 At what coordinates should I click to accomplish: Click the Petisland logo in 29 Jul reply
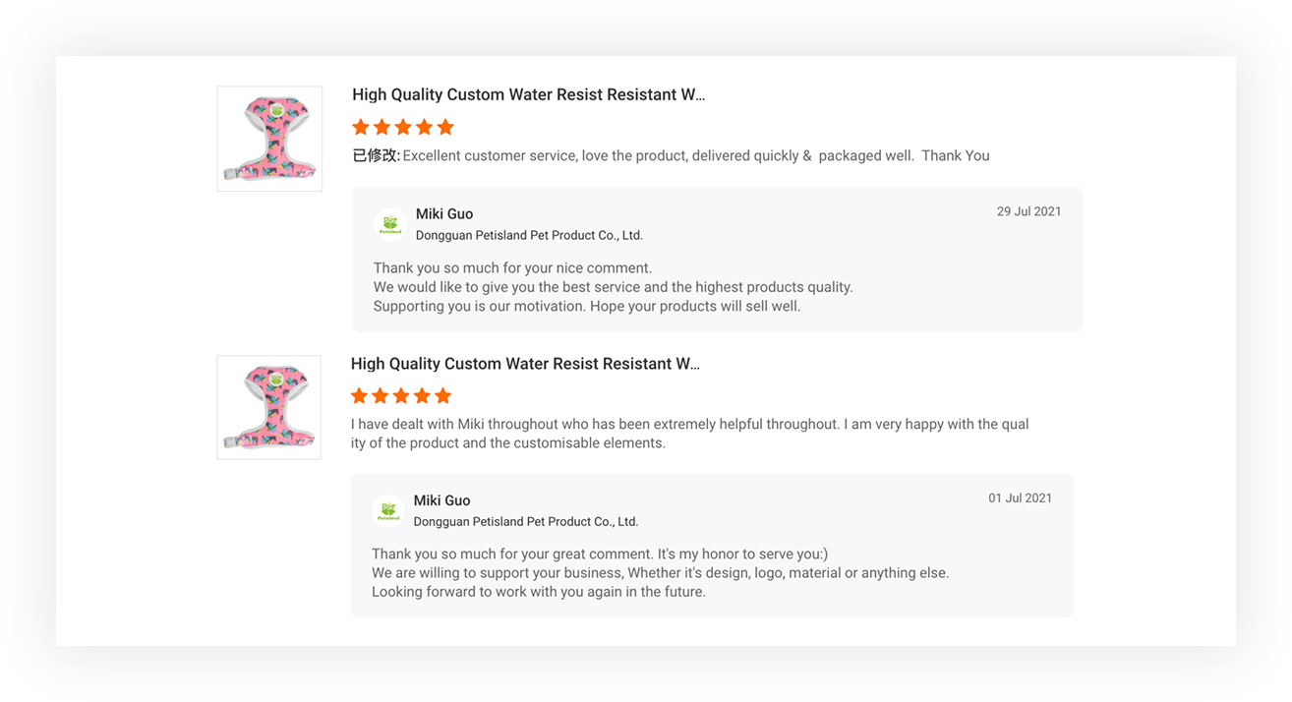[390, 224]
